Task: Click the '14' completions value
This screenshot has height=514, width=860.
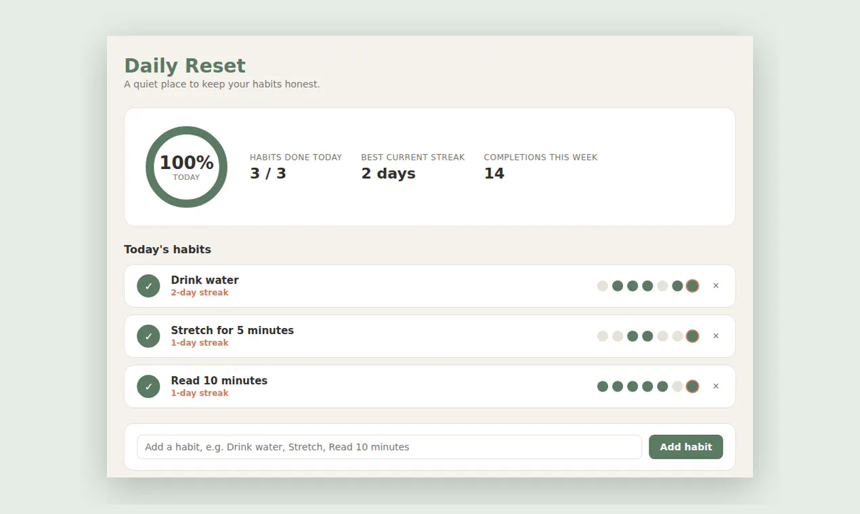Action: (x=494, y=173)
